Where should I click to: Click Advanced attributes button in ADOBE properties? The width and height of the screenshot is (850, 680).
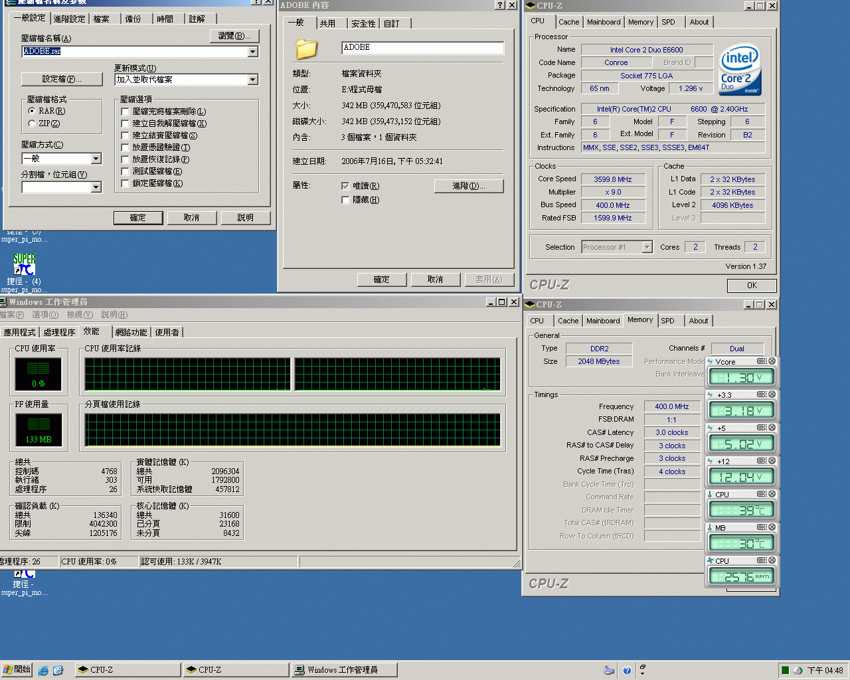469,186
